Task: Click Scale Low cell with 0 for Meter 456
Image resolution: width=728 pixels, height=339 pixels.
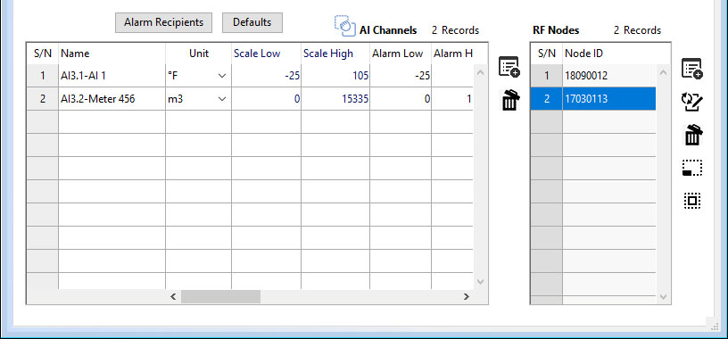Action: (x=266, y=99)
